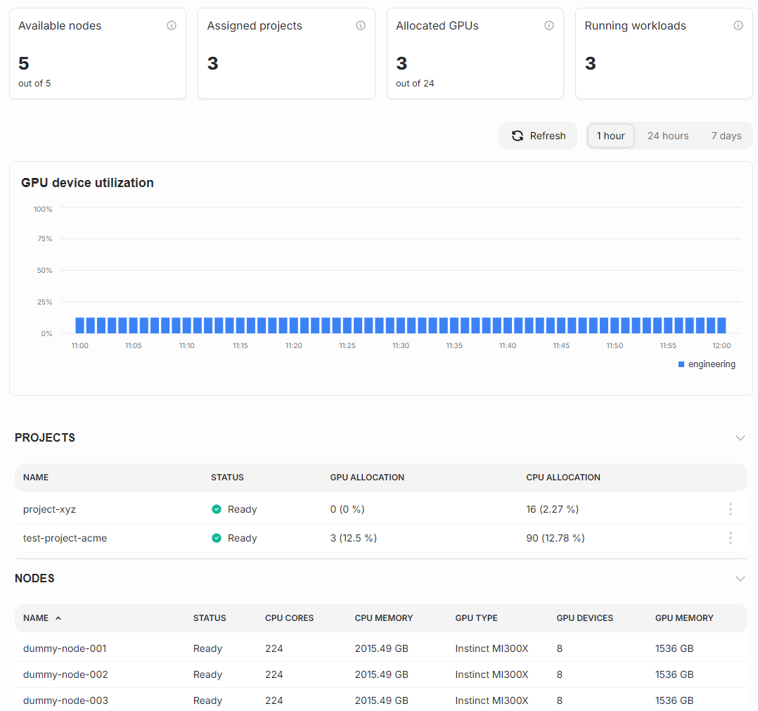Click a utilization bar near 11:30
Viewport: 758px width, 711px height.
400,325
